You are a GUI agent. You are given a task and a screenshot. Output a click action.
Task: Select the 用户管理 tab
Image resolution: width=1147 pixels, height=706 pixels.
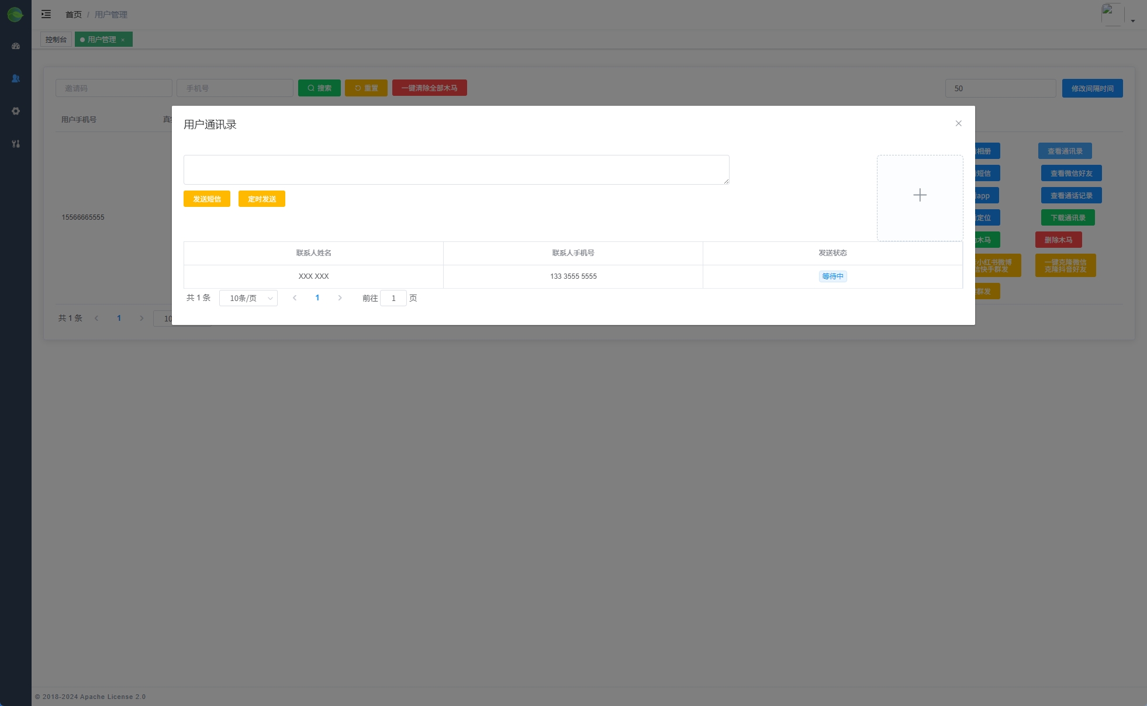point(102,40)
